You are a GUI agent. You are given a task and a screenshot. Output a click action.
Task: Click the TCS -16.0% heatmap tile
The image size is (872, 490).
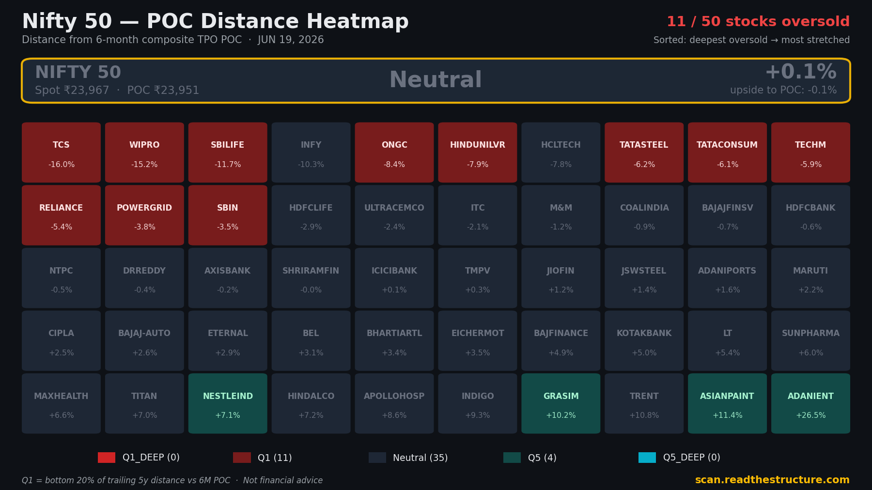61,153
